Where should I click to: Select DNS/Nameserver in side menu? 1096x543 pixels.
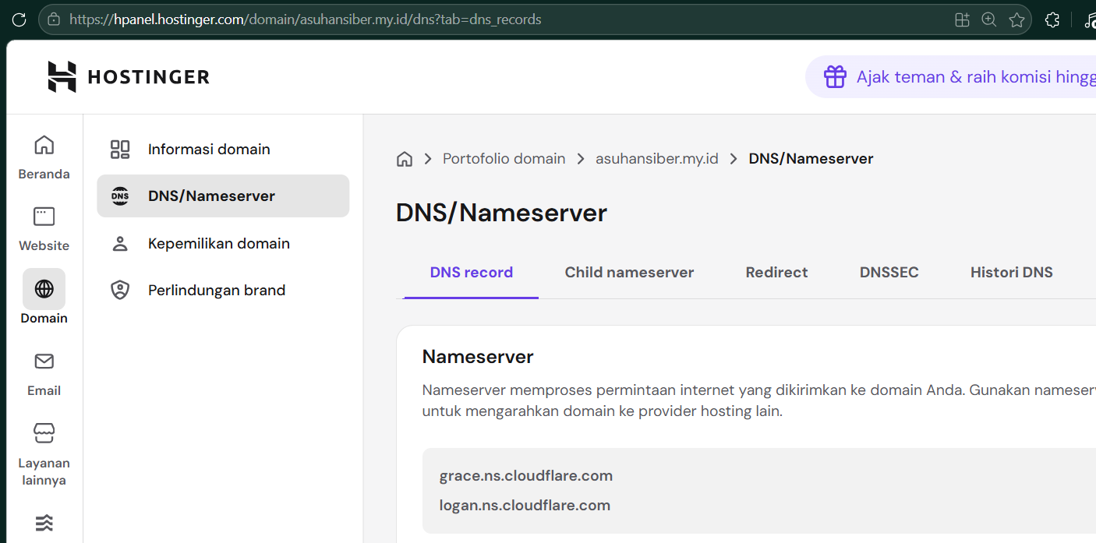point(223,196)
